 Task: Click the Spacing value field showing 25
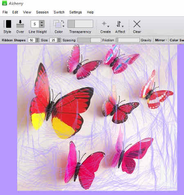54,40
